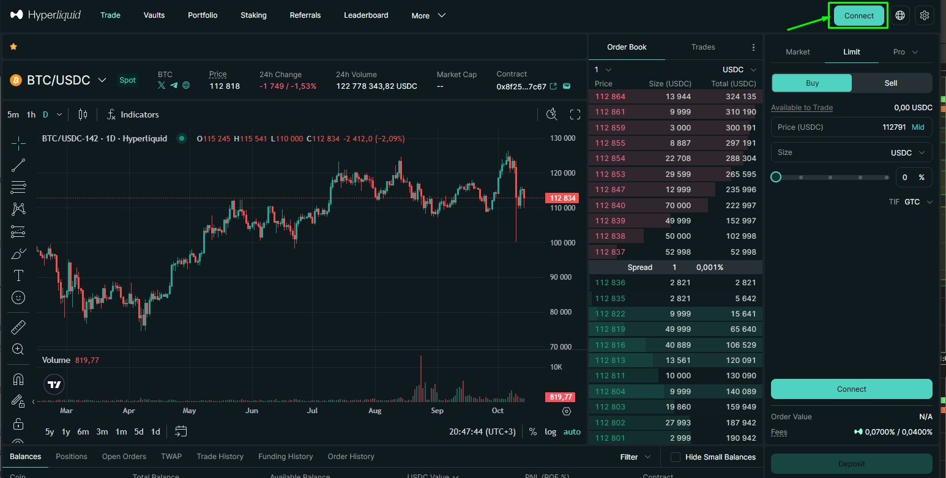The width and height of the screenshot is (946, 478).
Task: Click the order size percentage slider handle
Action: (776, 177)
